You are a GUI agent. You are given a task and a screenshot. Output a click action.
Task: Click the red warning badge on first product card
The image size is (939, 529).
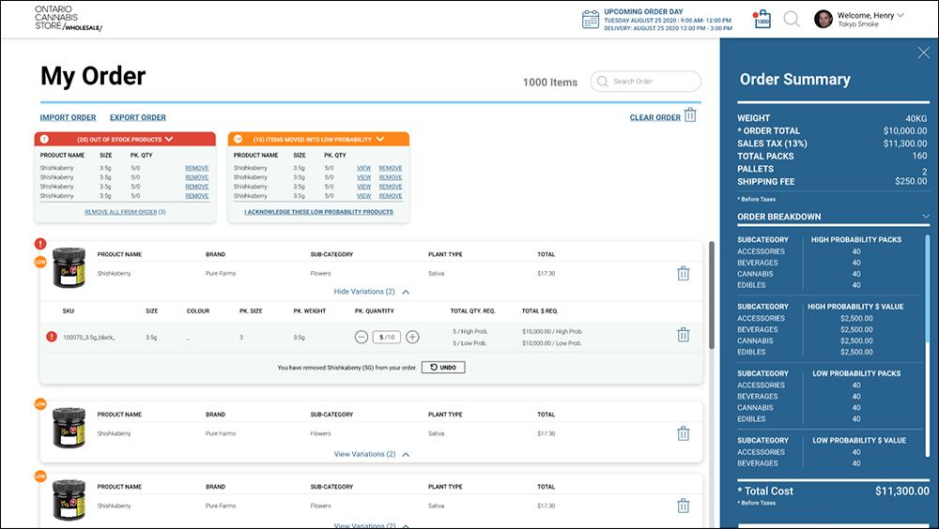coord(40,244)
